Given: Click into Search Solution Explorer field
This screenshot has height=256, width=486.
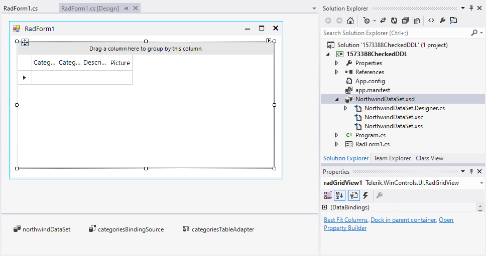Looking at the screenshot, I should [x=396, y=33].
